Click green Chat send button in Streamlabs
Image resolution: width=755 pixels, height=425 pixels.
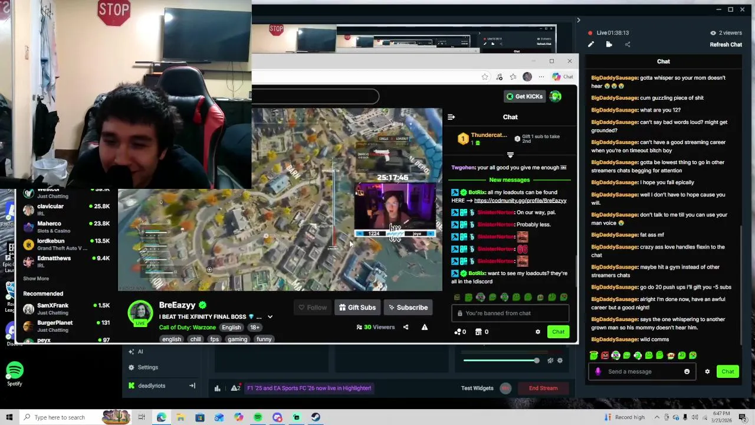pos(728,372)
